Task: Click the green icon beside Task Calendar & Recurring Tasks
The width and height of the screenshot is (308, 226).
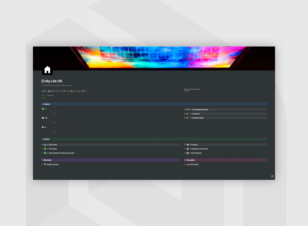Action: [x=45, y=153]
